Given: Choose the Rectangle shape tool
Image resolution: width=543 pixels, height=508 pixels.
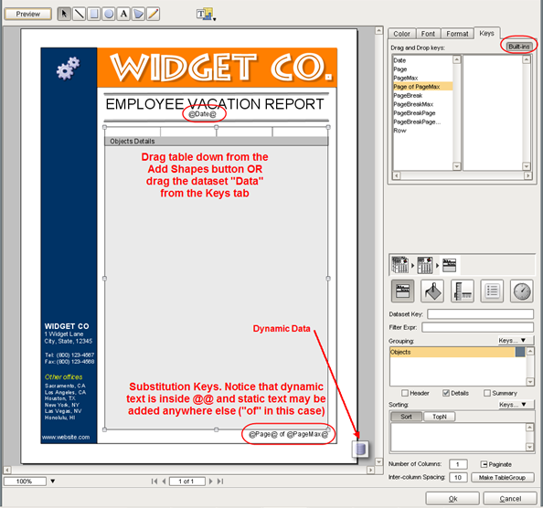Looking at the screenshot, I should coord(94,14).
